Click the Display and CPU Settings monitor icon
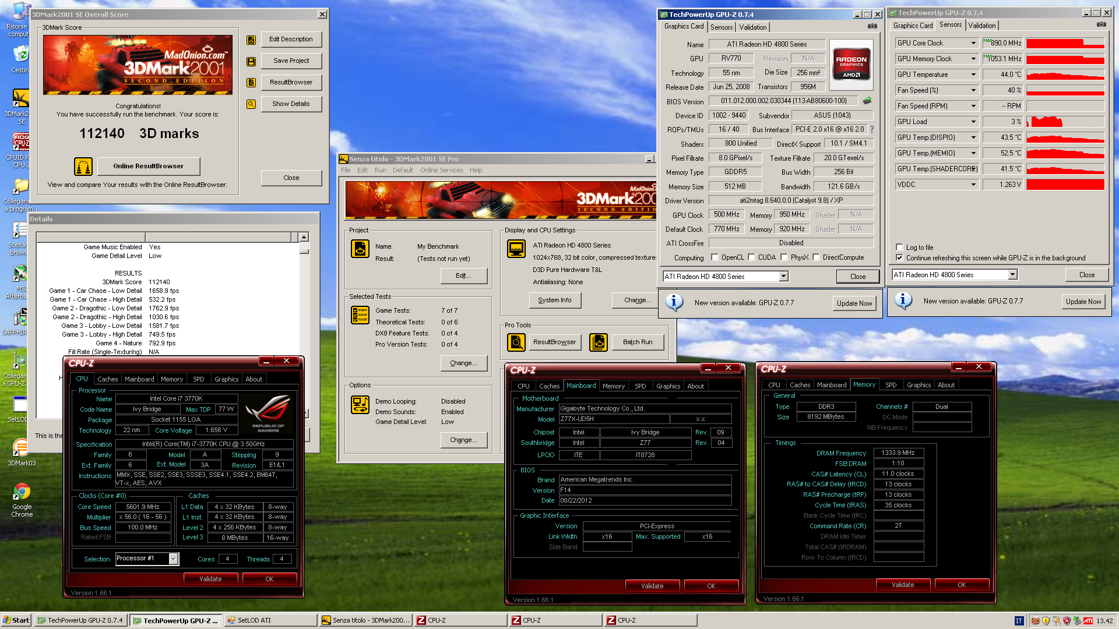 pos(516,249)
